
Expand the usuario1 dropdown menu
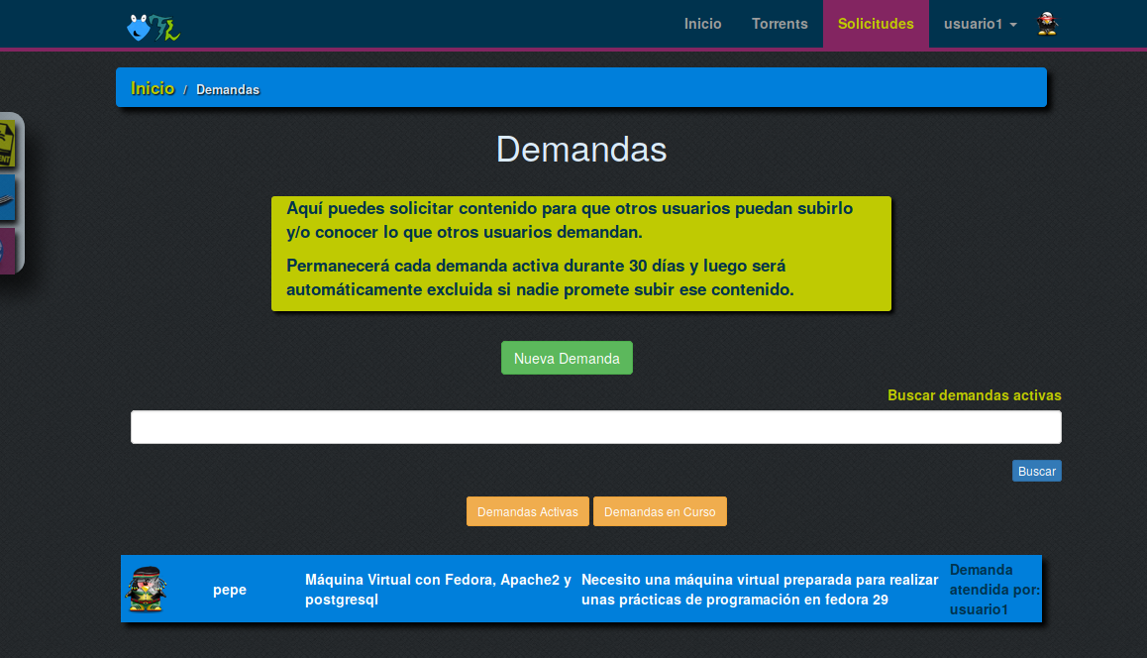(x=981, y=24)
